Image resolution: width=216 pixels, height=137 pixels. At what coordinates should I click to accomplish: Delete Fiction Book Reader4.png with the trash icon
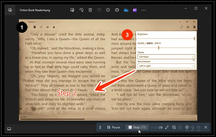point(90,10)
